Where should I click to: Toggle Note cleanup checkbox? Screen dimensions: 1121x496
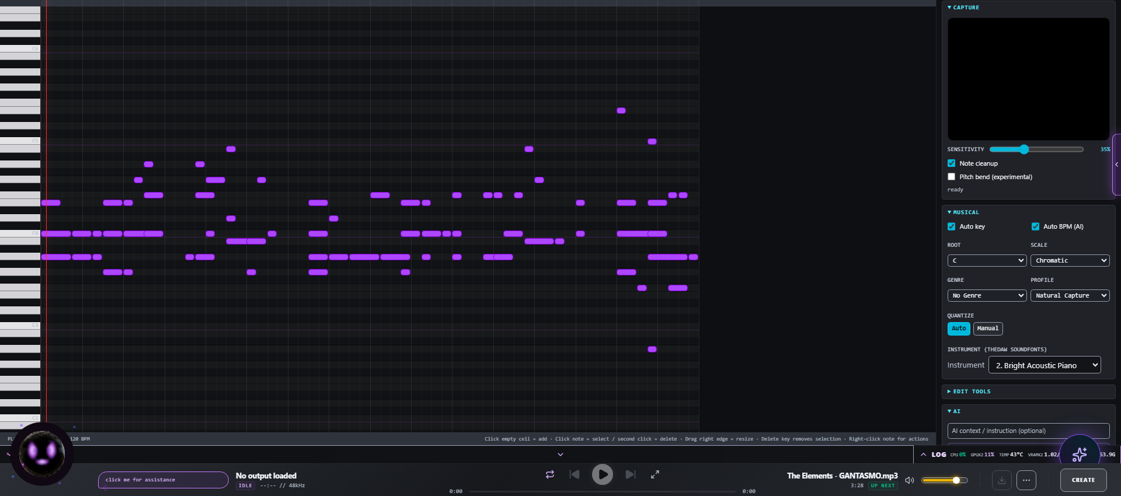point(952,163)
